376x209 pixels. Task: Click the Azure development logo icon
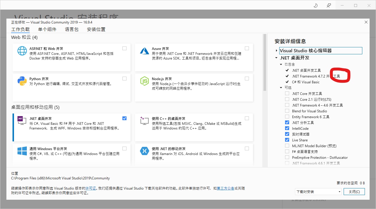145,51
